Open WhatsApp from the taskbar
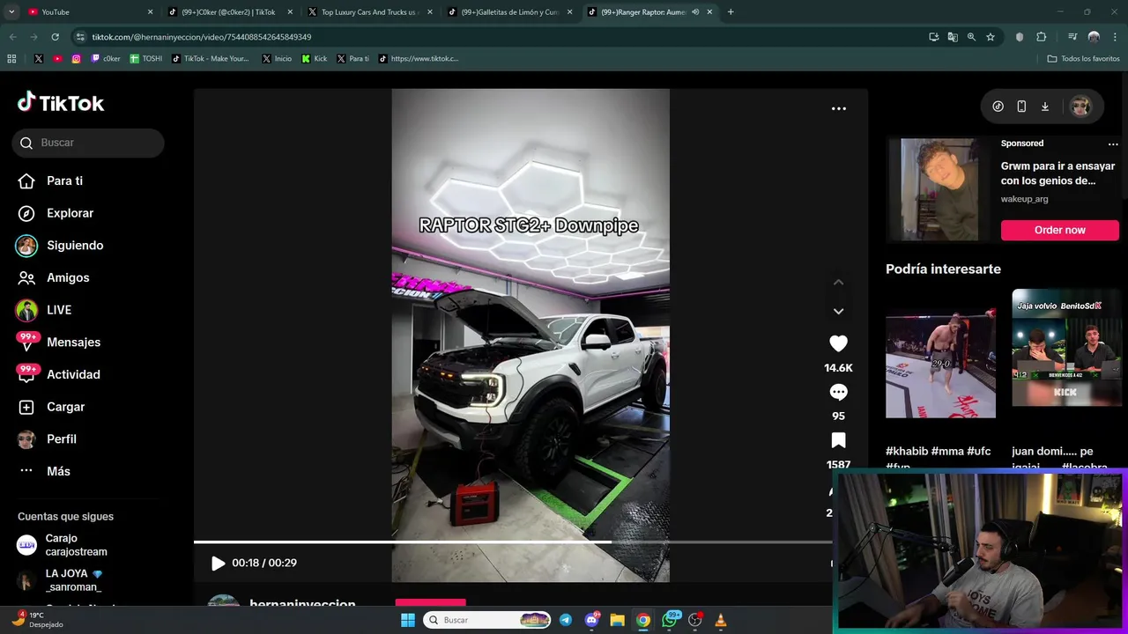 point(670,620)
